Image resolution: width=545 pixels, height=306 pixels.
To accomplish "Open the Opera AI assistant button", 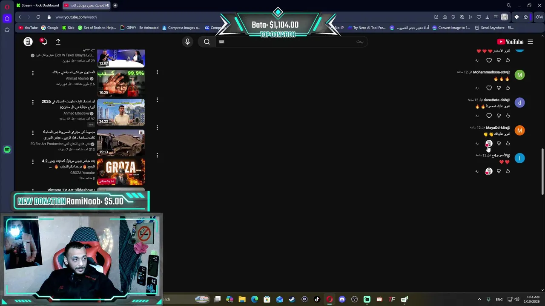I will pos(539,17).
